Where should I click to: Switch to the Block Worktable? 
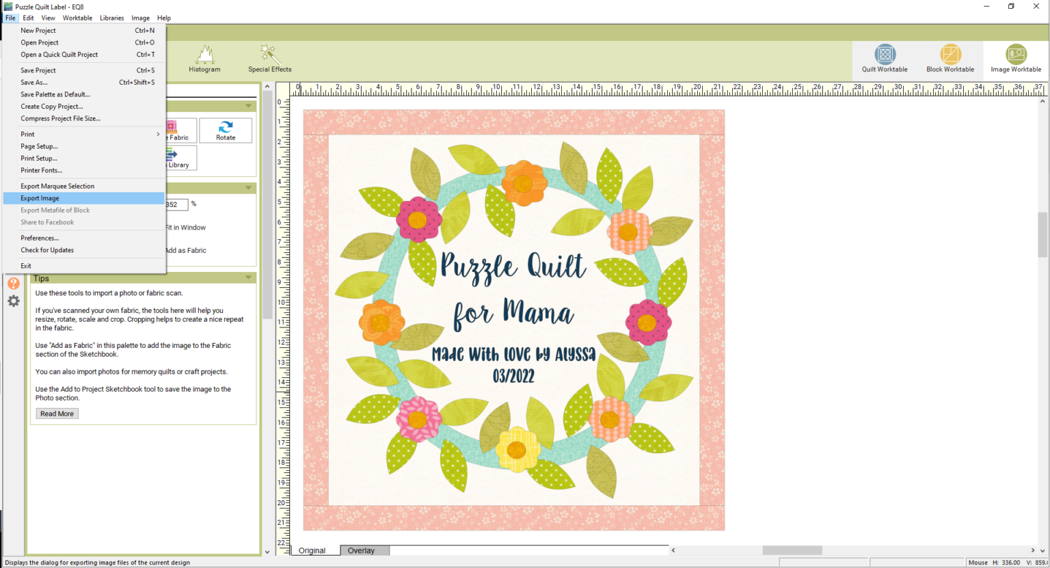pos(950,59)
